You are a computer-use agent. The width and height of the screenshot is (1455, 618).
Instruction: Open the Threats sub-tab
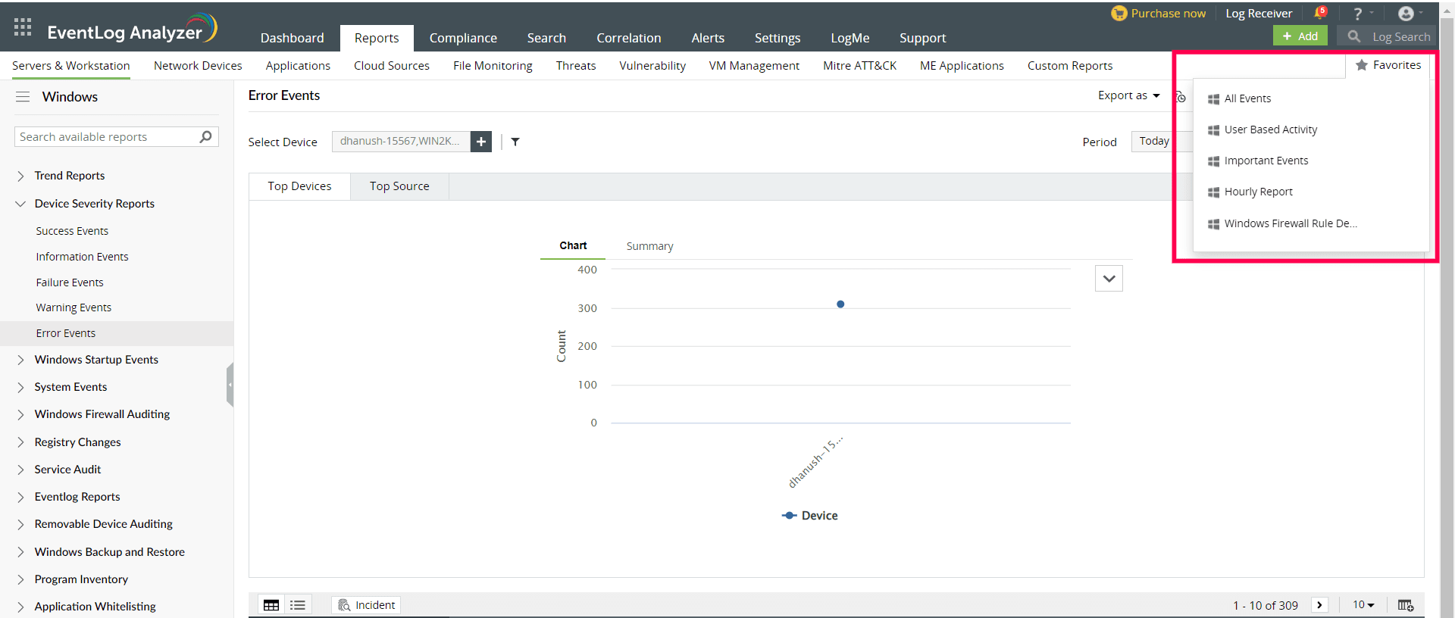[576, 66]
